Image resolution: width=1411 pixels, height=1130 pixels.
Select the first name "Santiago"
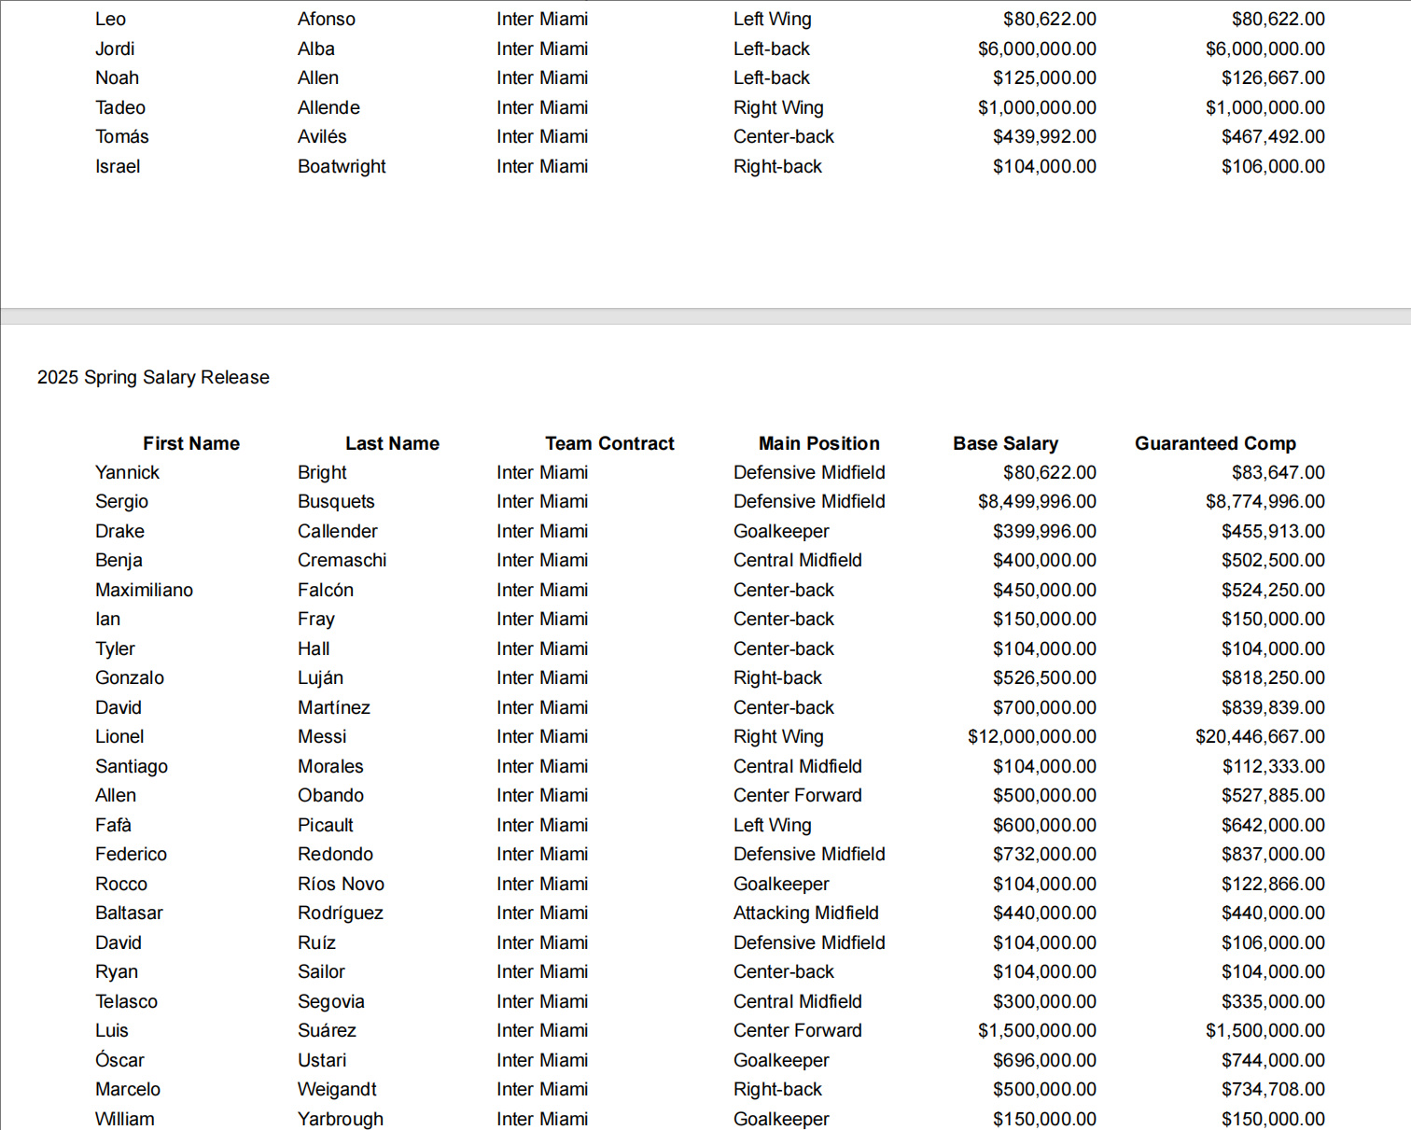point(132,766)
